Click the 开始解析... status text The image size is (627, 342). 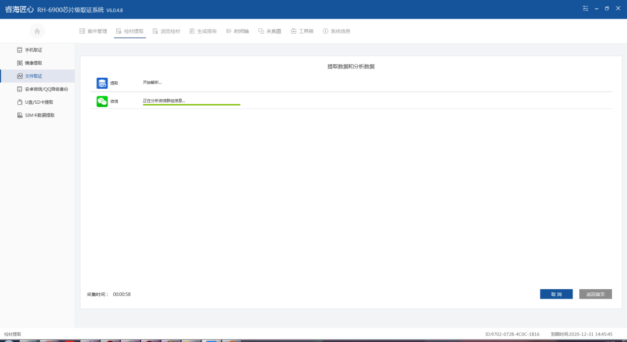click(x=152, y=82)
